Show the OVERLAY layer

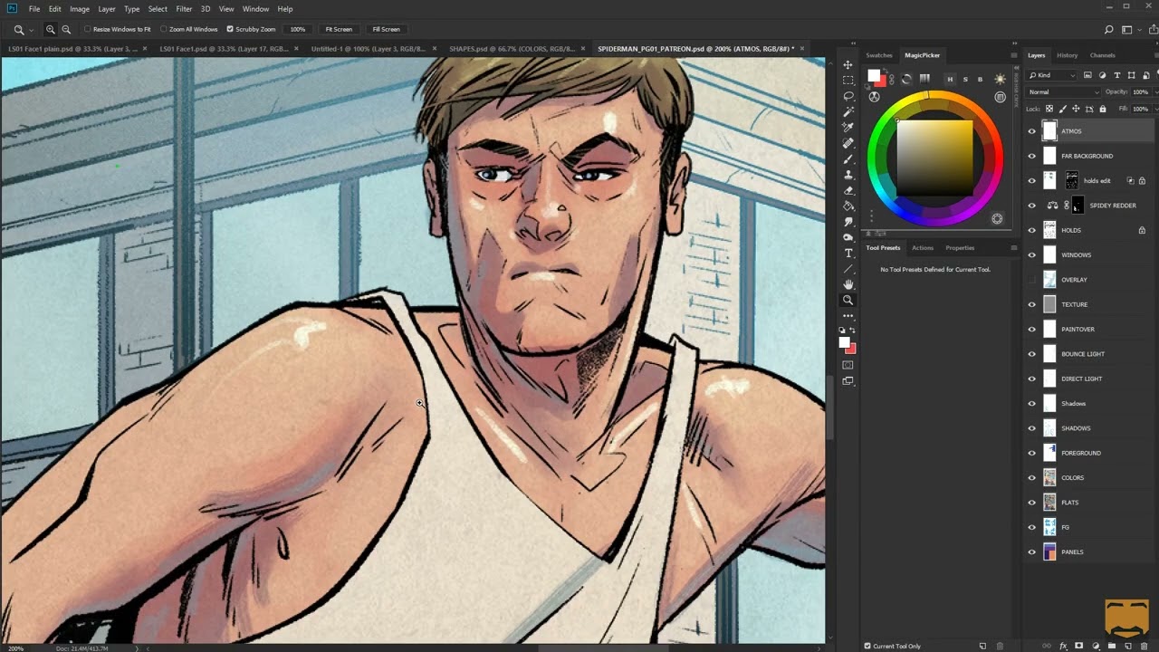coord(1031,280)
